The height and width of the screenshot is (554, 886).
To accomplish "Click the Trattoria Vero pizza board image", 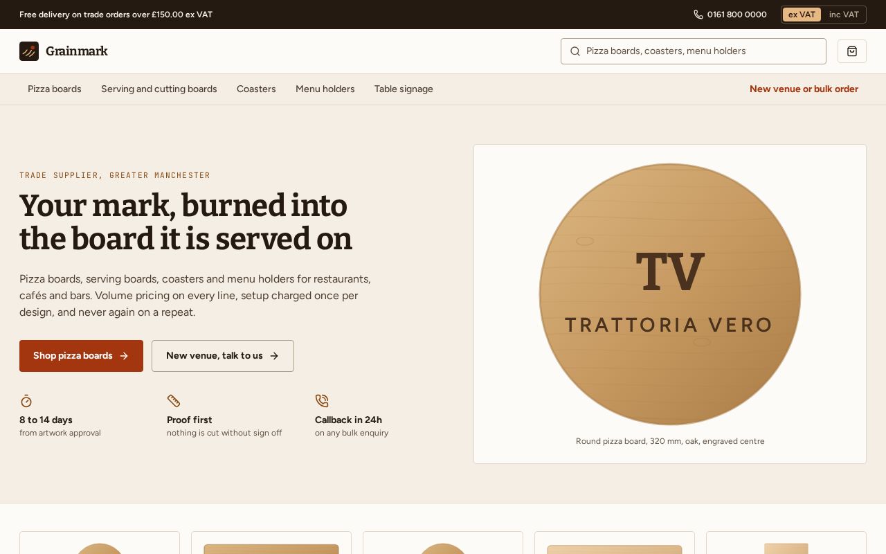I will (x=670, y=294).
